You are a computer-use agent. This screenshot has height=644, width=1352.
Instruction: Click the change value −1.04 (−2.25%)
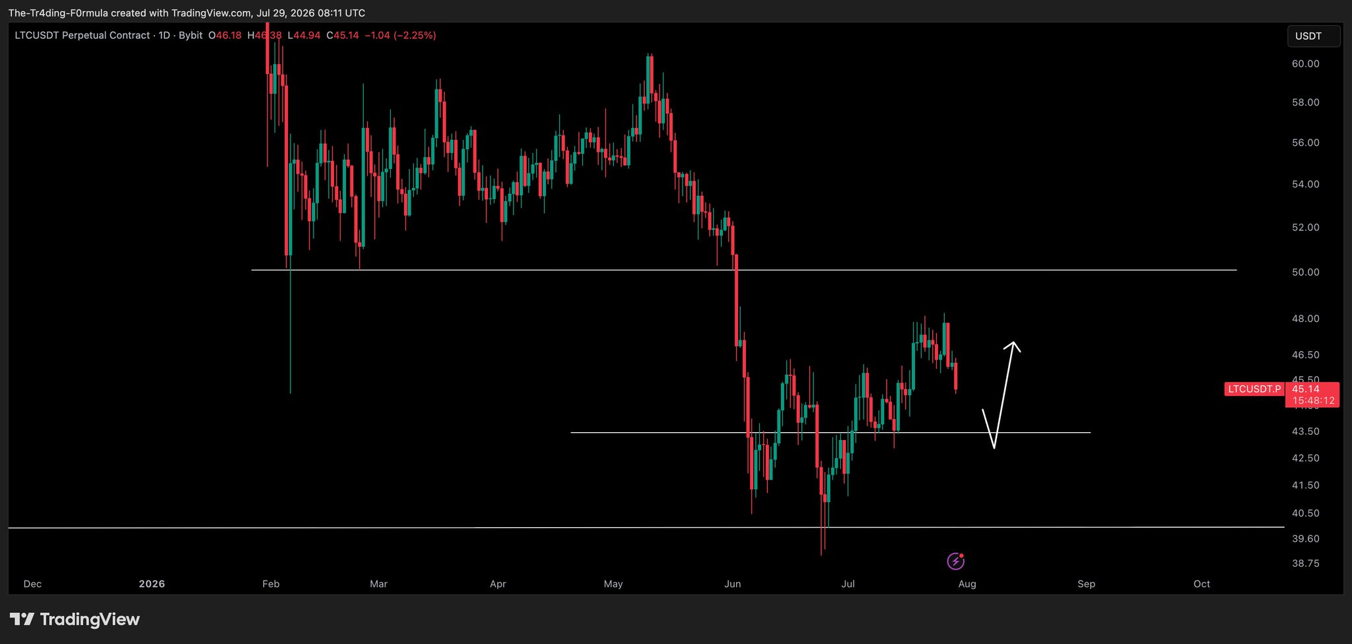point(401,35)
